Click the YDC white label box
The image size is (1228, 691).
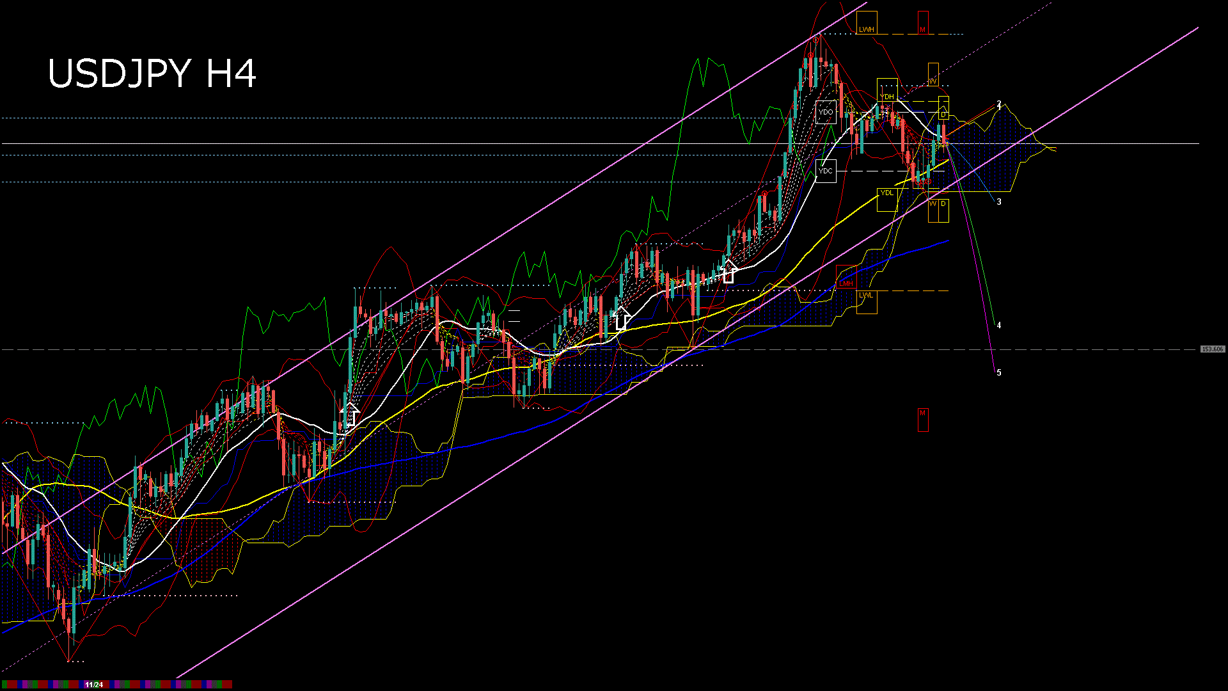coord(826,171)
